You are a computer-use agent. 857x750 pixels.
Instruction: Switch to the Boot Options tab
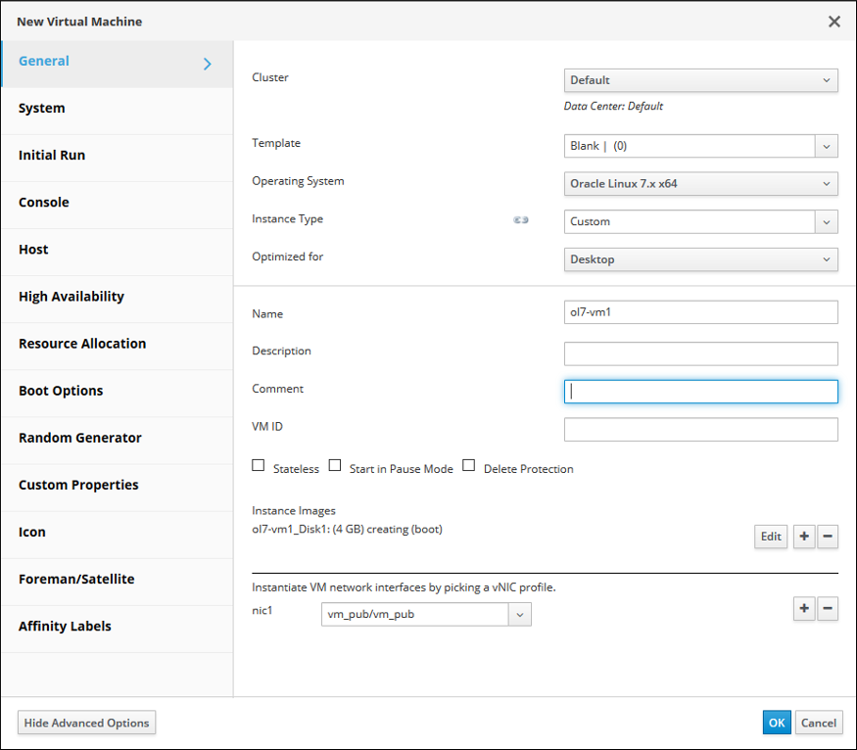pos(61,391)
